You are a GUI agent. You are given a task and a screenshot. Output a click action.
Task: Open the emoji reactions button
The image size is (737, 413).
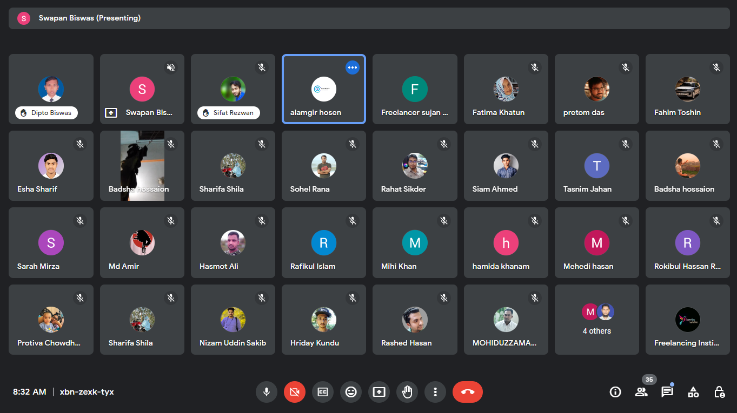(351, 392)
